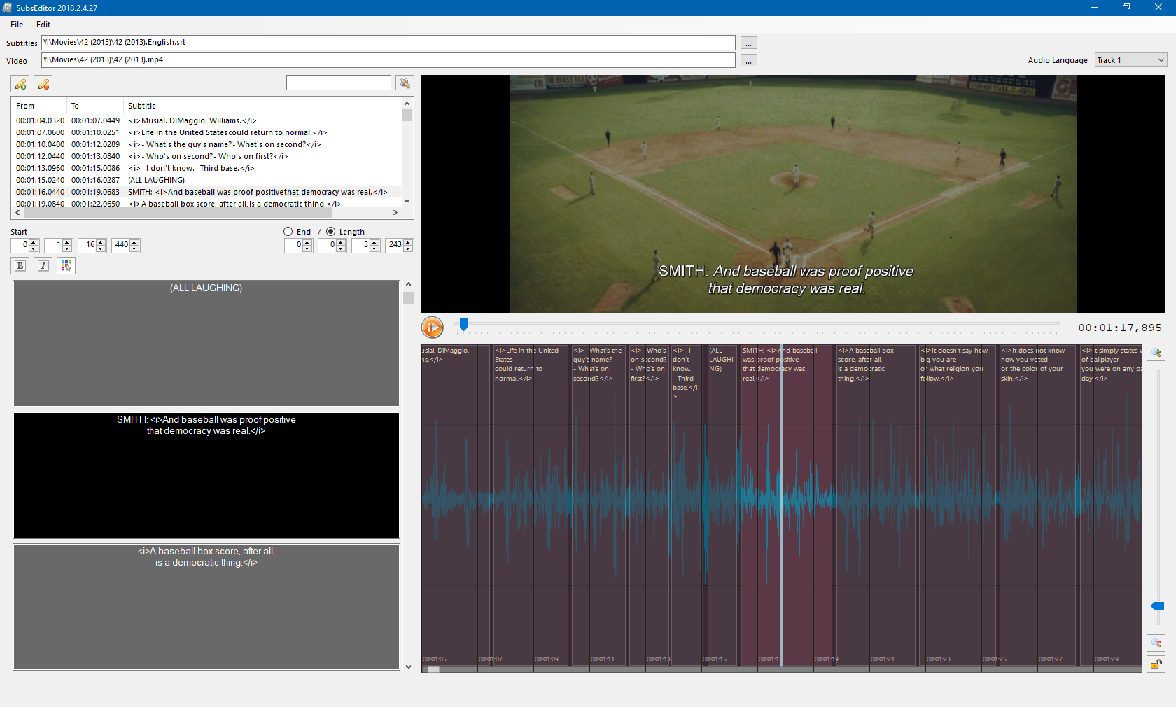Select the Length radio button
The height and width of the screenshot is (707, 1176).
pyautogui.click(x=330, y=232)
